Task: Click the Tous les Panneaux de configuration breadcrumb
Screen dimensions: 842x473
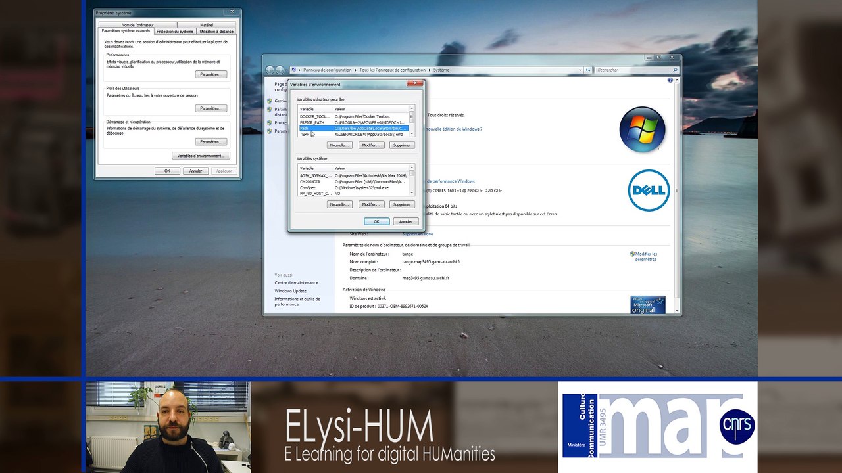Action: click(x=393, y=70)
